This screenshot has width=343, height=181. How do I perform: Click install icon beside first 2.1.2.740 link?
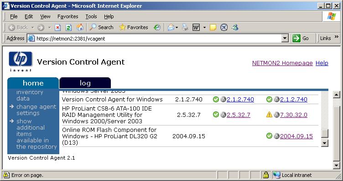(223, 99)
